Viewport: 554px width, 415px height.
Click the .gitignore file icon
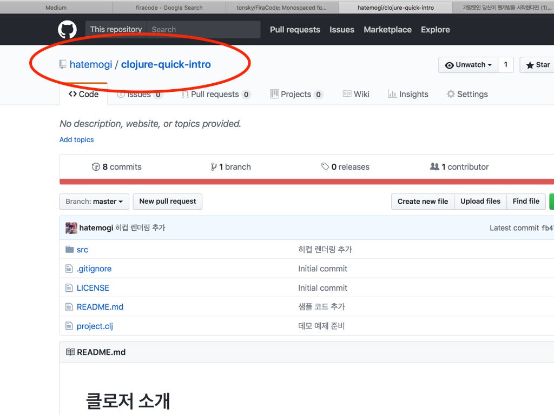[x=69, y=269]
